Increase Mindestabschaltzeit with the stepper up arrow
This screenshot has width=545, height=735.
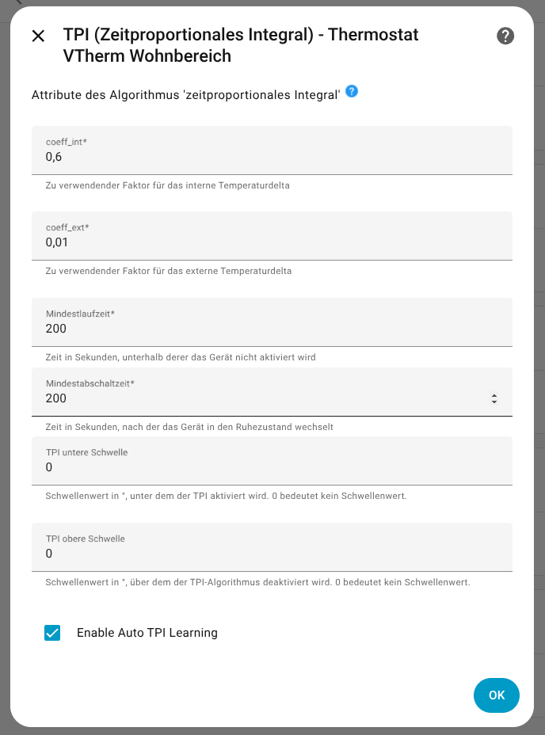(x=494, y=395)
